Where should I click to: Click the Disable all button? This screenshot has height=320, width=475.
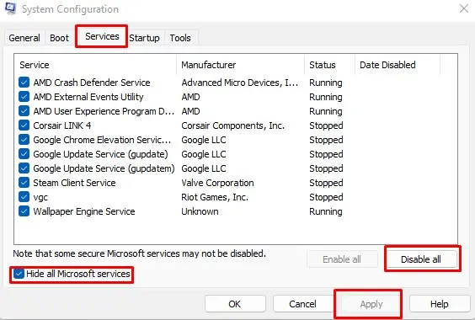point(421,259)
